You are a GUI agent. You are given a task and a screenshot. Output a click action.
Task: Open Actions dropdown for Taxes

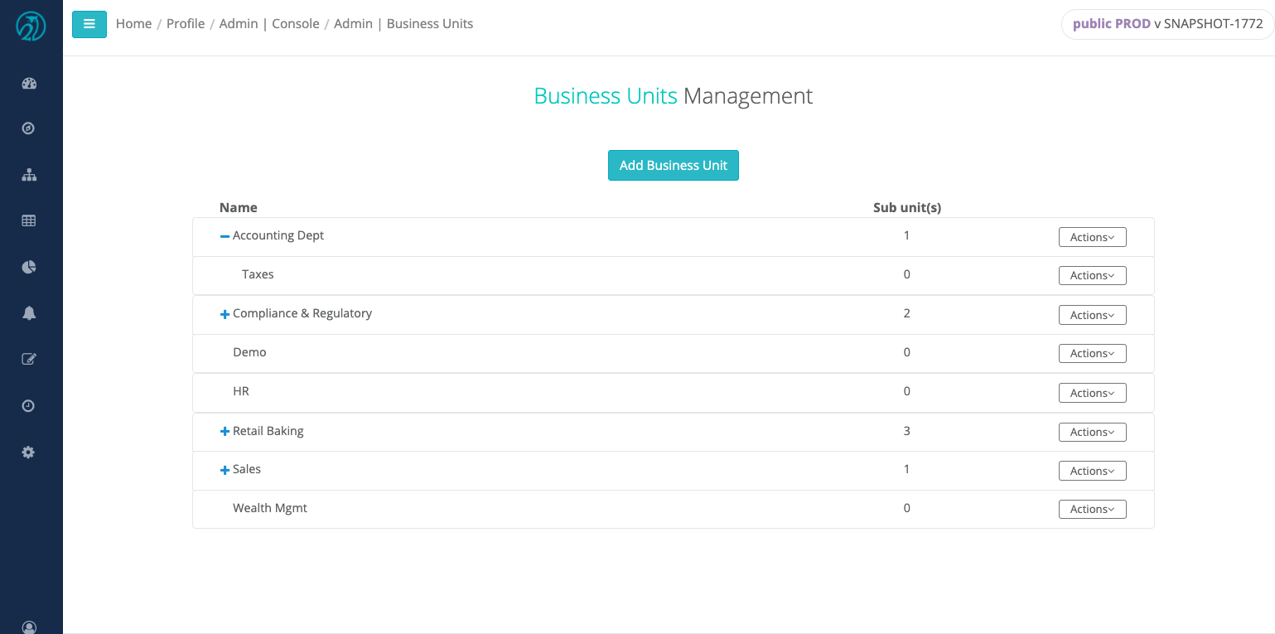click(1092, 275)
